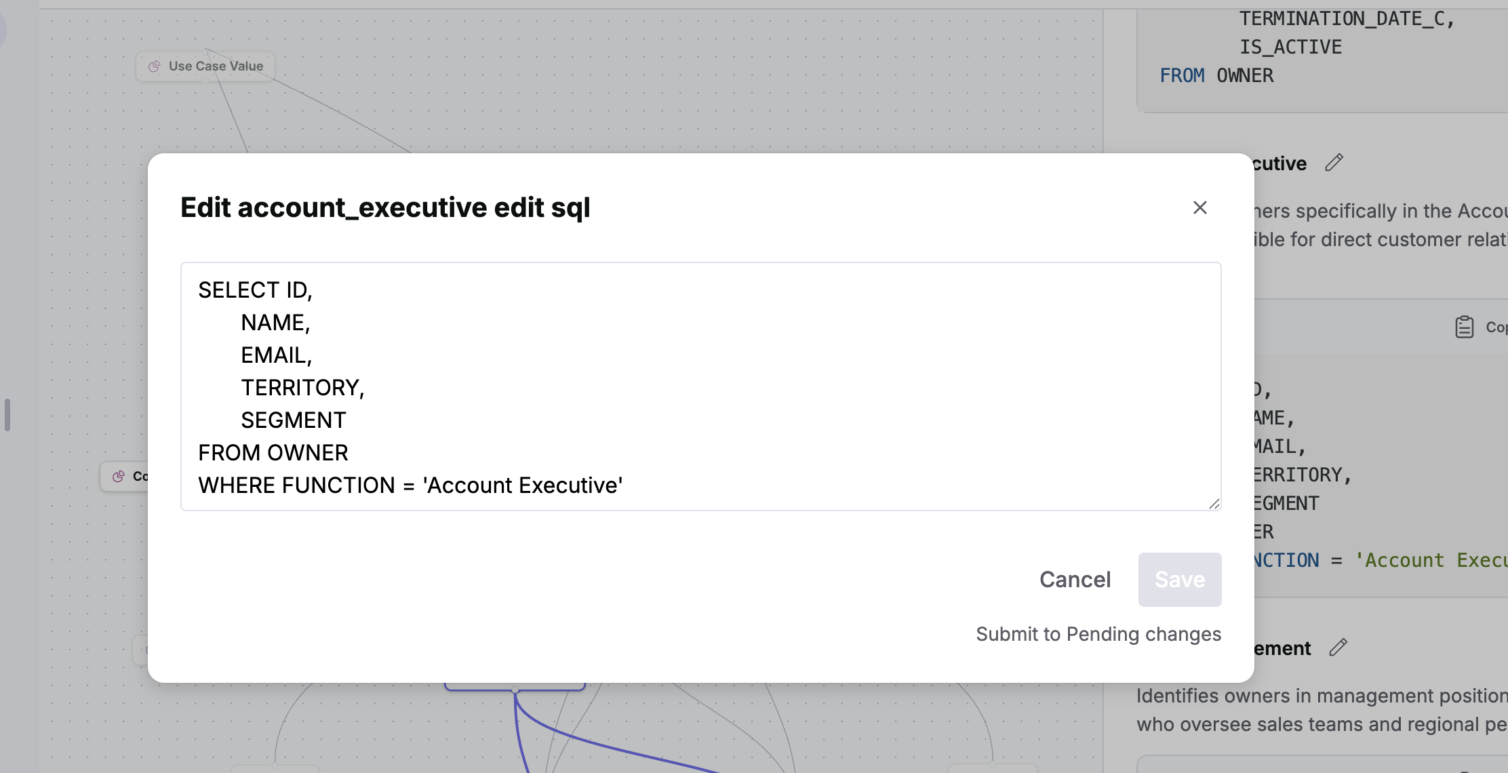Grab the SQL textarea resize grip

(1214, 504)
